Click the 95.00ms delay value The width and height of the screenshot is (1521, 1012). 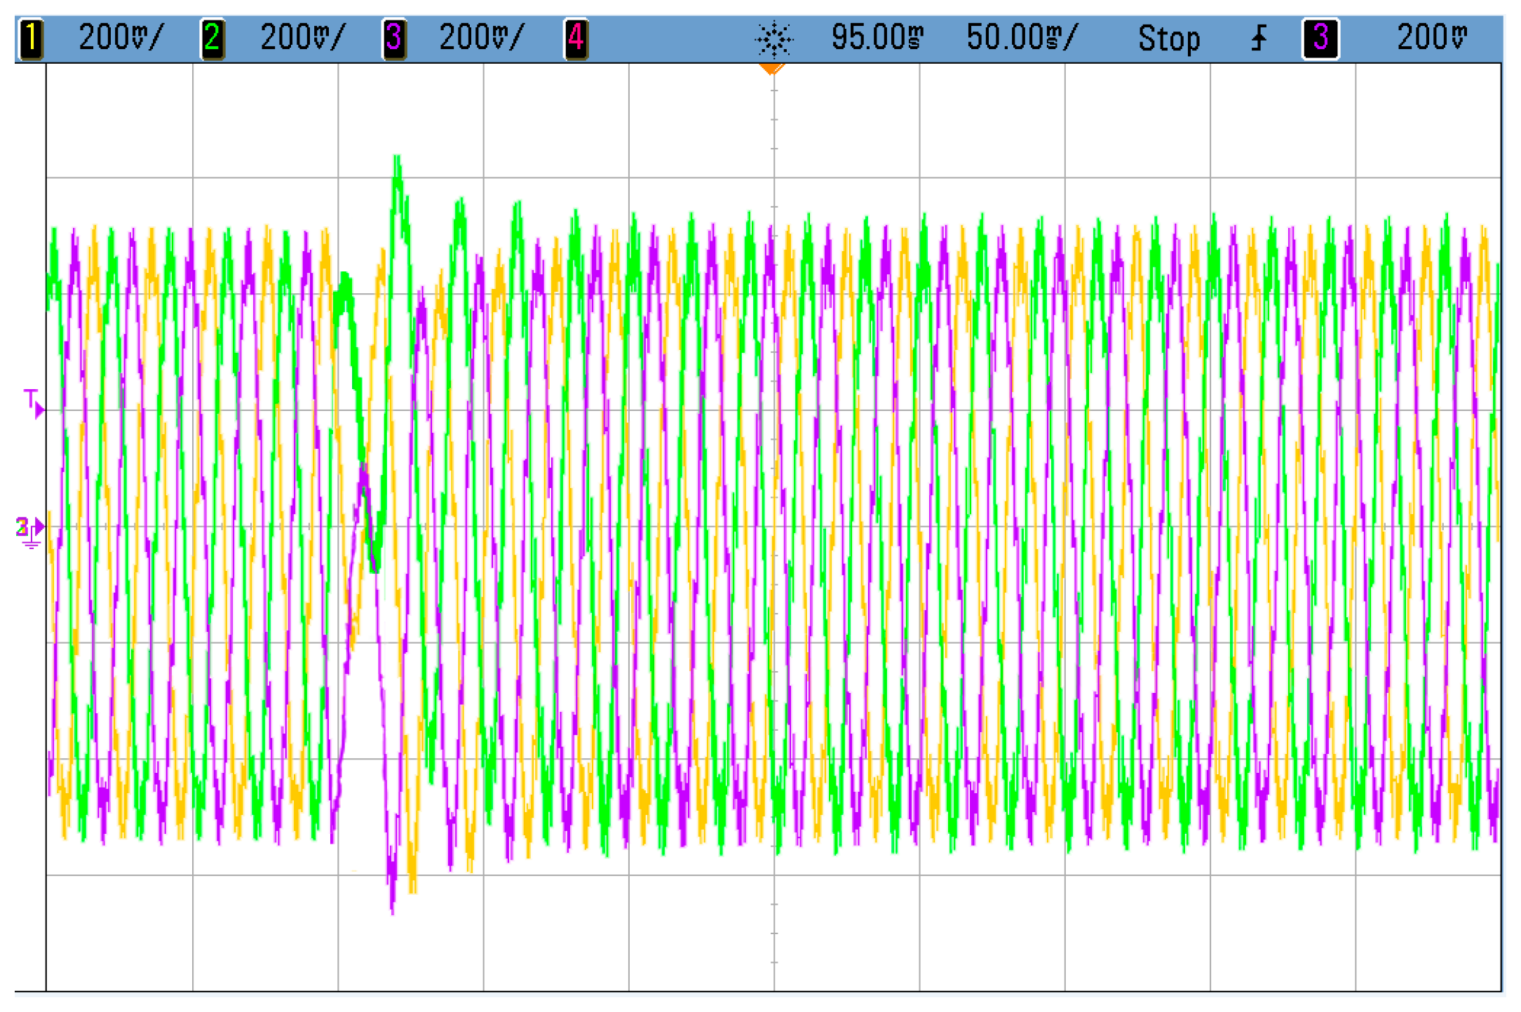pyautogui.click(x=877, y=38)
